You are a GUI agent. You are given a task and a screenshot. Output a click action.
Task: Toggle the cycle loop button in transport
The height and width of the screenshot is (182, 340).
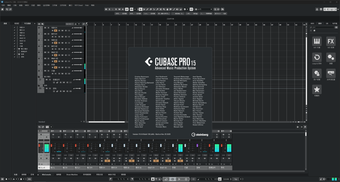click(x=166, y=179)
